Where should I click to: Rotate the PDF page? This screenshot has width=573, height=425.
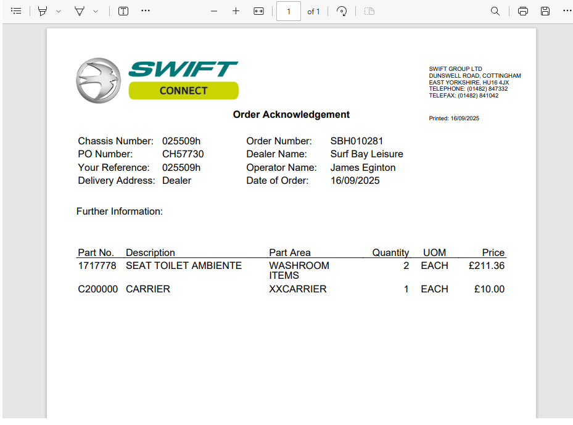(341, 11)
